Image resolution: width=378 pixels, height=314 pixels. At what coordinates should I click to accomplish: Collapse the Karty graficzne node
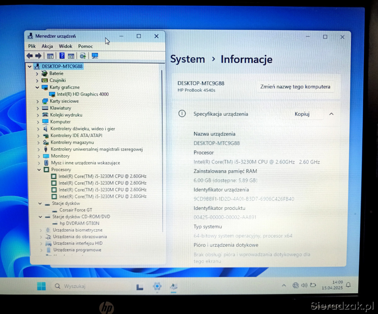coord(37,87)
